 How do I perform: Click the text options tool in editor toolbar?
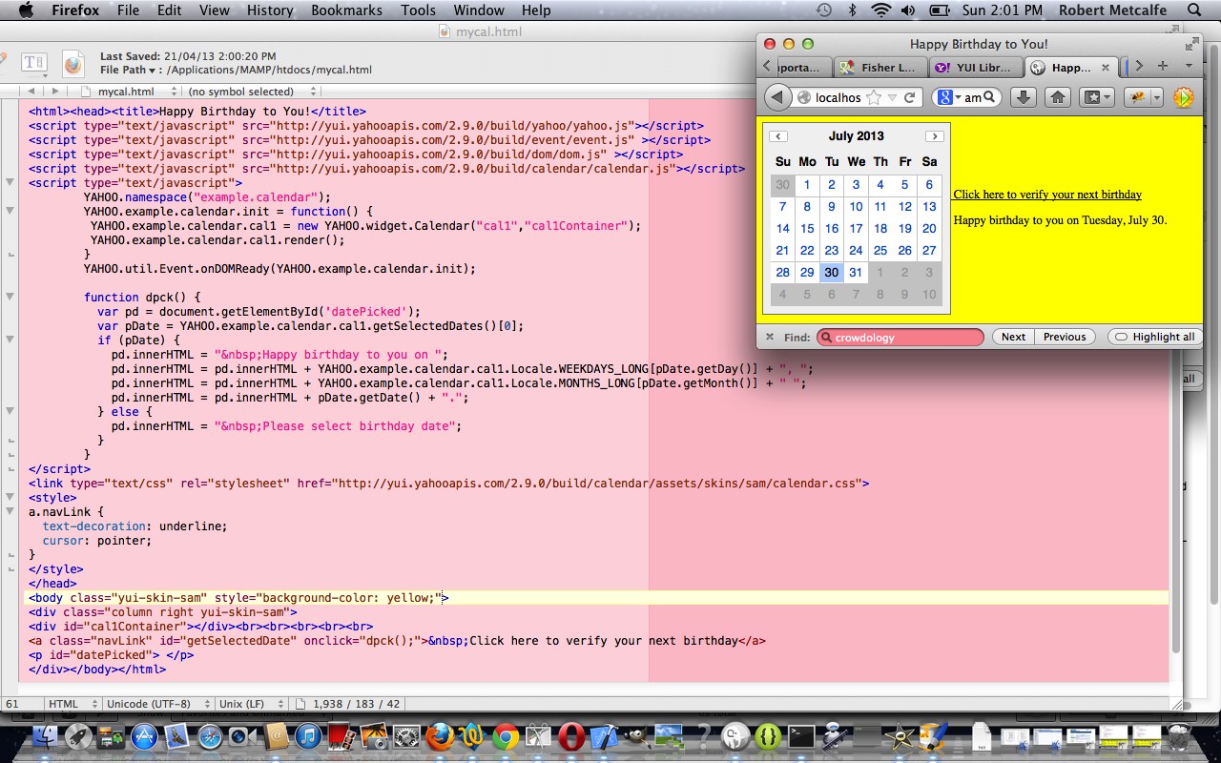(x=33, y=63)
